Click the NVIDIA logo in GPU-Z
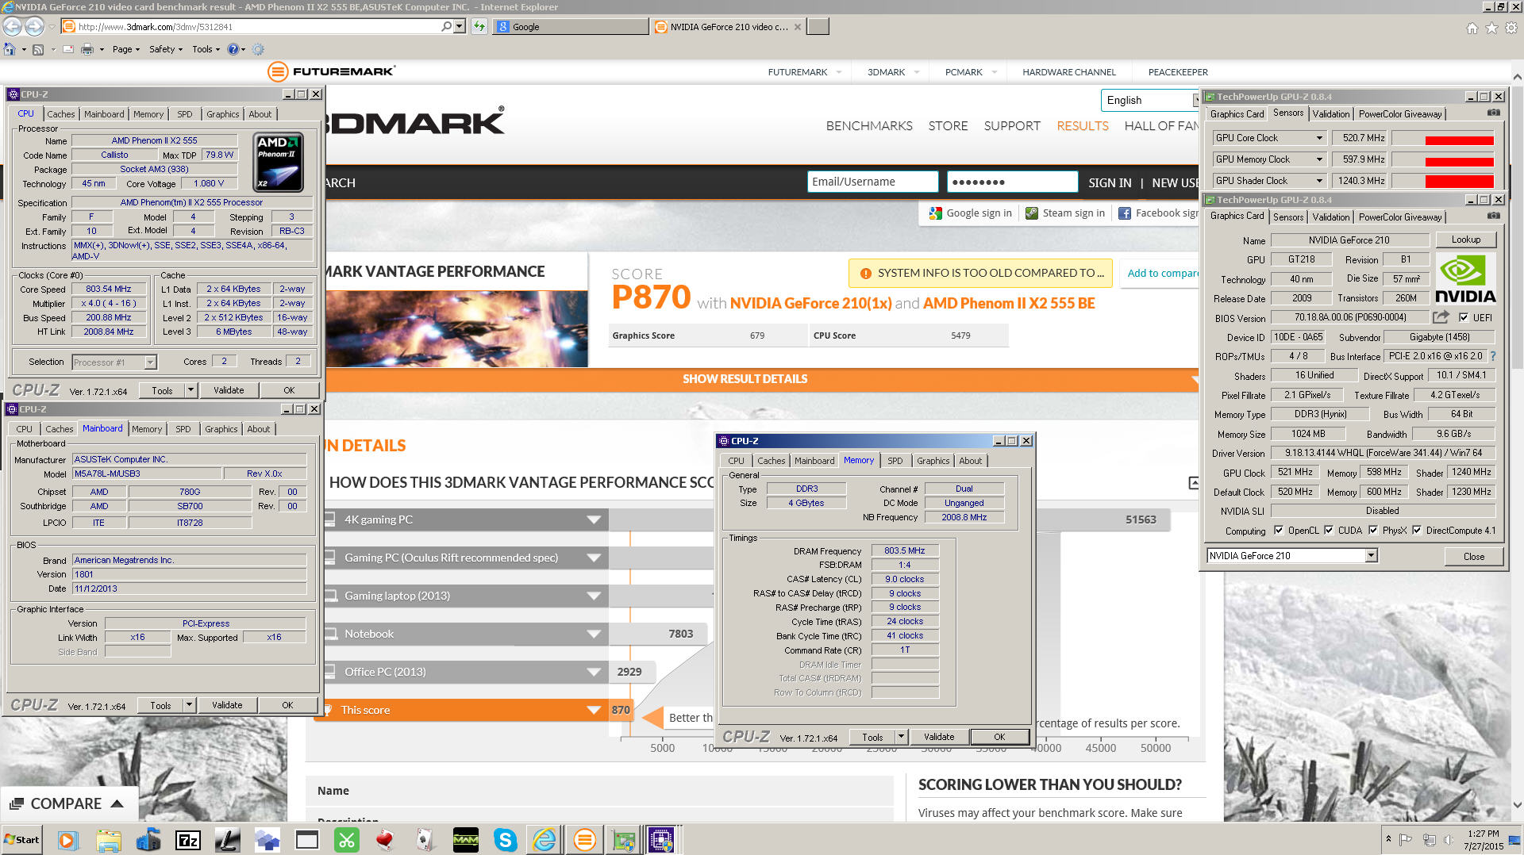Viewport: 1524px width, 855px height. coord(1466,279)
